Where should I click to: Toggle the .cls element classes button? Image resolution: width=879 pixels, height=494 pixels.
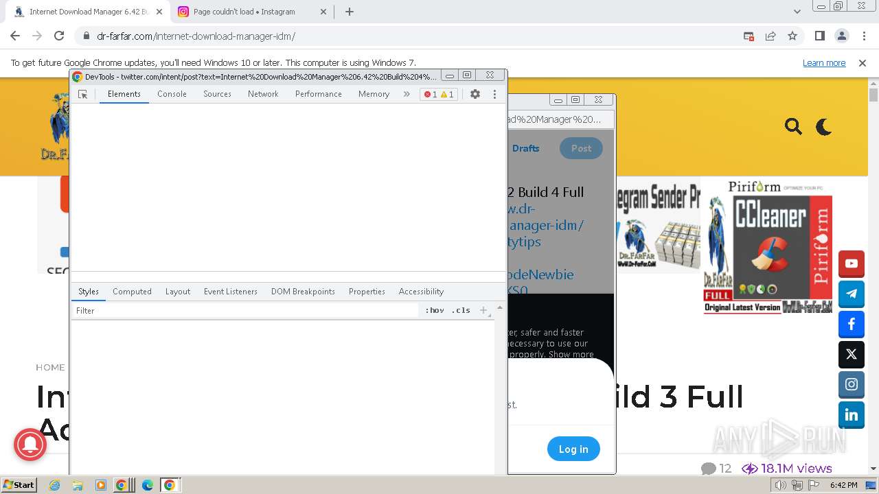click(461, 311)
